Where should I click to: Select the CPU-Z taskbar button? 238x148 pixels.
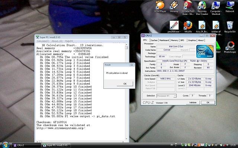click(x=26, y=145)
